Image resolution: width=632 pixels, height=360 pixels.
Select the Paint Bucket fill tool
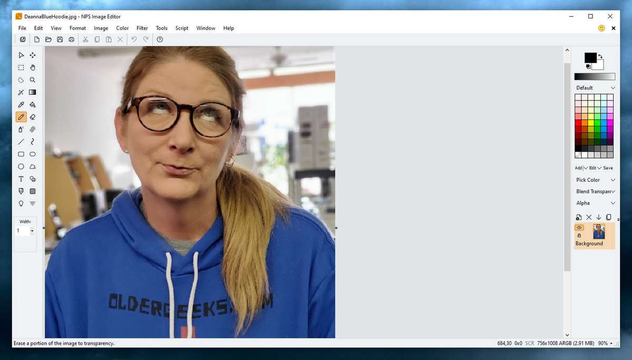[x=33, y=105]
